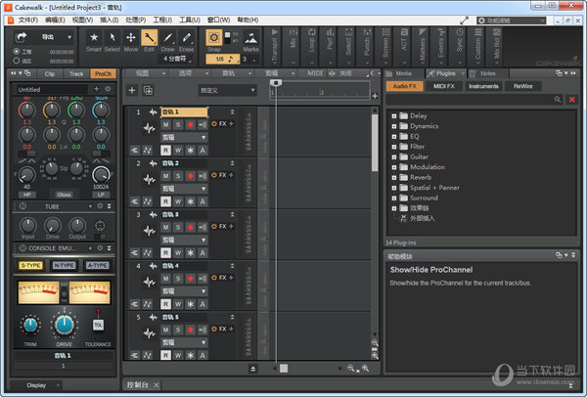Click track 1 automation lanes icon
This screenshot has width=587, height=397.
148,151
